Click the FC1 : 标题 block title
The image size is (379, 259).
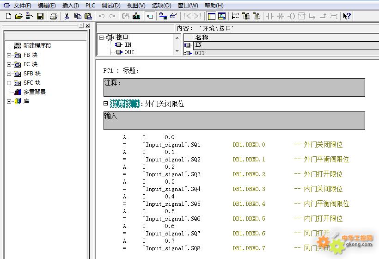[121, 71]
